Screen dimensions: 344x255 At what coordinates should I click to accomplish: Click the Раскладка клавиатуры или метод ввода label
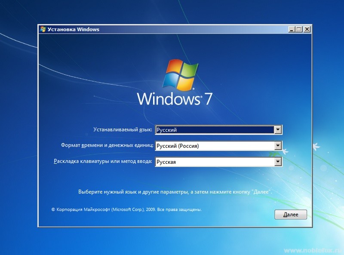[x=103, y=162]
